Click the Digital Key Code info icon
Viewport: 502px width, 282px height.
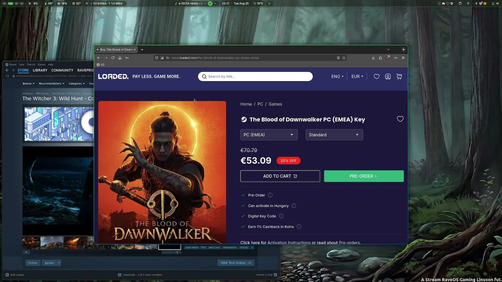(281, 216)
